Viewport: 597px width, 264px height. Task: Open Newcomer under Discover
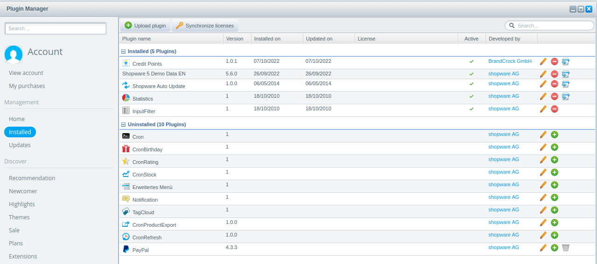point(23,191)
